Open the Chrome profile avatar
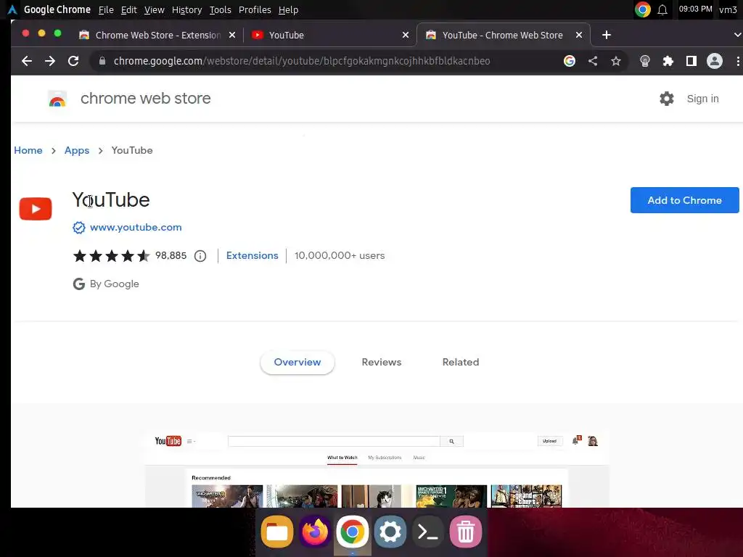The image size is (743, 557). tap(715, 61)
